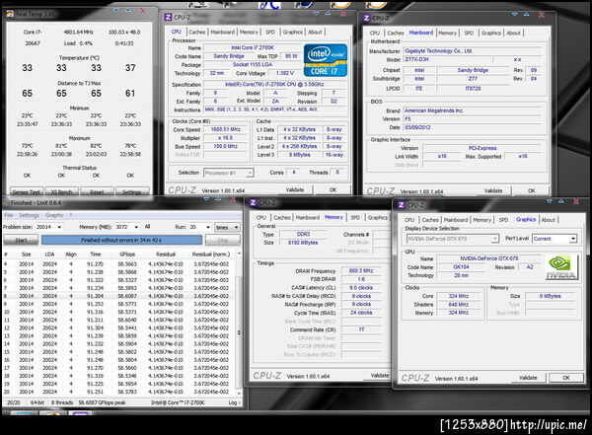Screen dimensions: 592x435
Task: Open About tab in CPU-Z Graphics window
Action: [x=549, y=220]
